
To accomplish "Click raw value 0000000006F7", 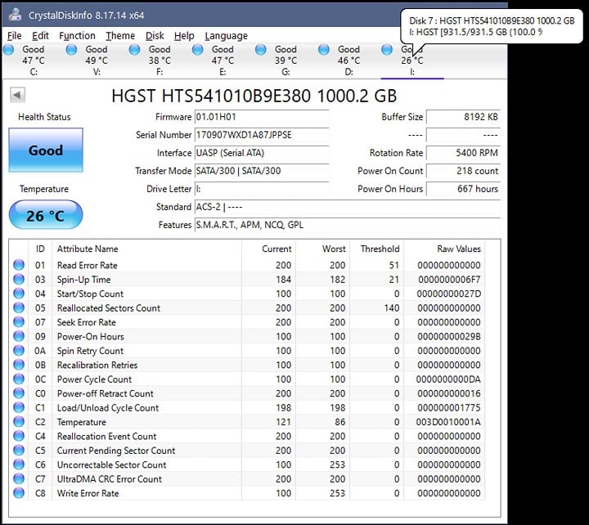I will pos(449,280).
